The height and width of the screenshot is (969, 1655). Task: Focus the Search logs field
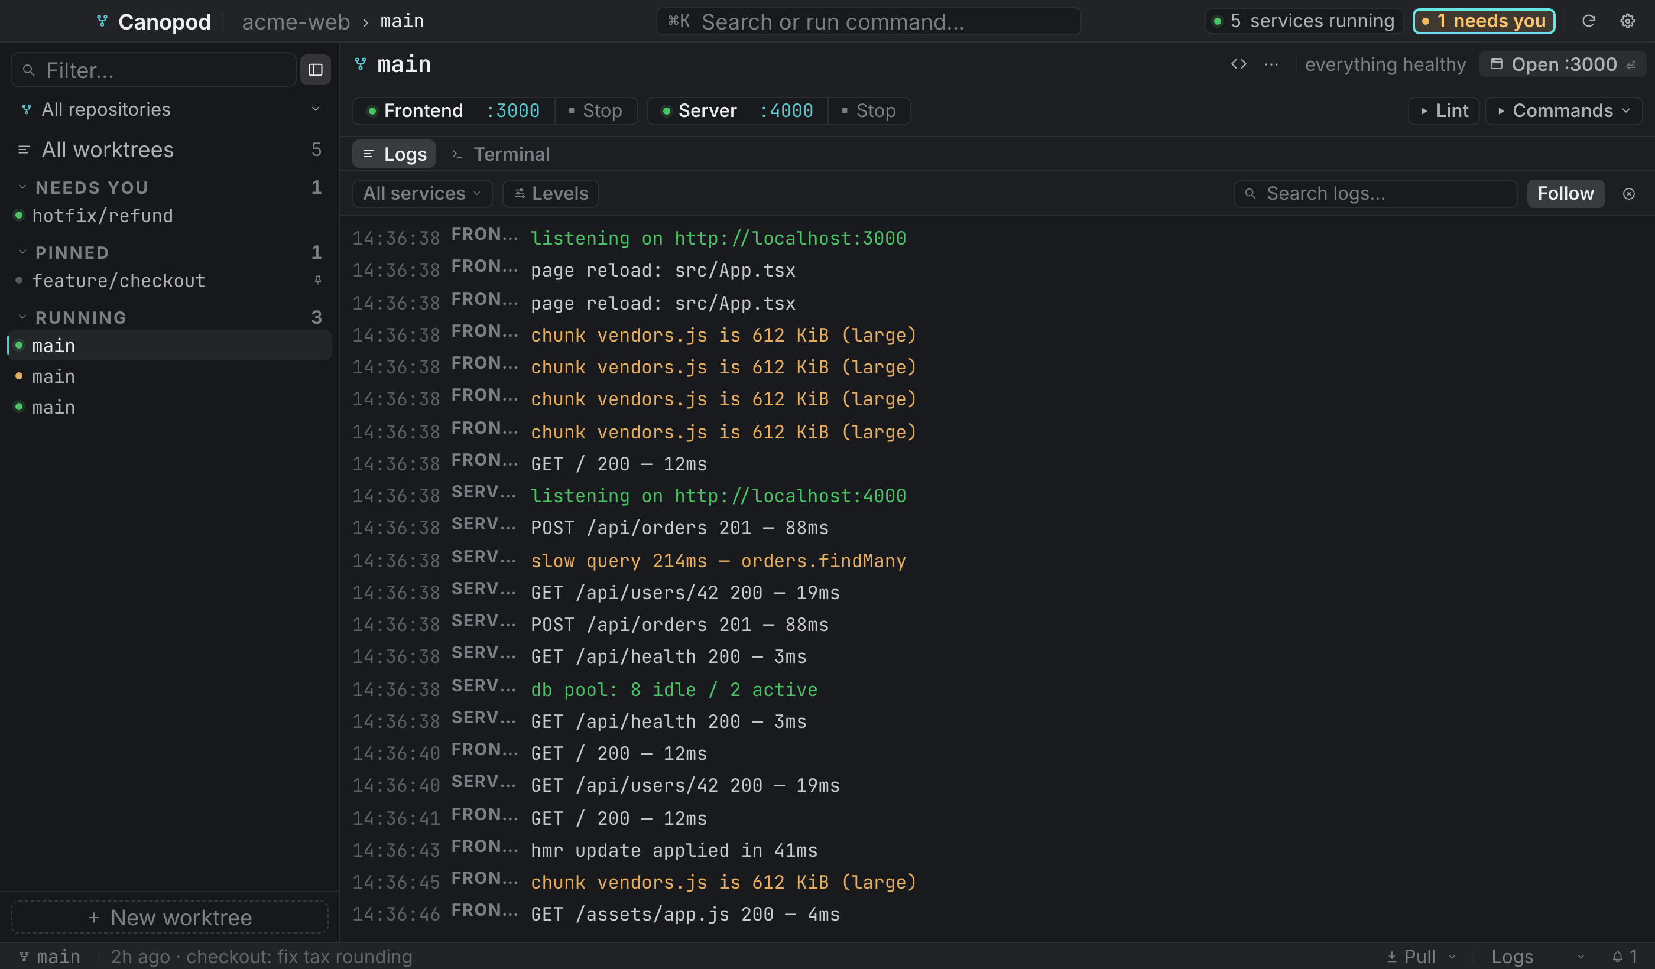(1376, 194)
